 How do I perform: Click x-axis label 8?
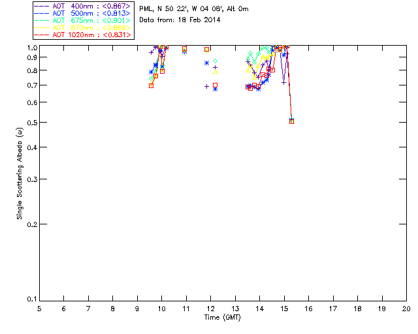coord(112,309)
